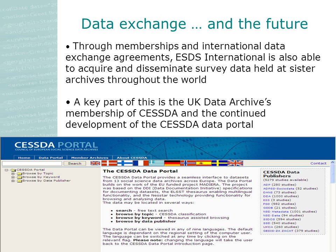This screenshot has height=252, width=336.
Task: Open the FSD publisher link
Action: (x=267, y=204)
